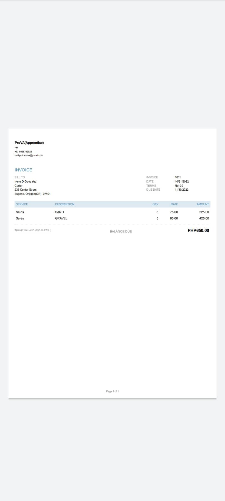Click the invoice date 10/31/2022
The width and height of the screenshot is (225, 501).
(182, 181)
